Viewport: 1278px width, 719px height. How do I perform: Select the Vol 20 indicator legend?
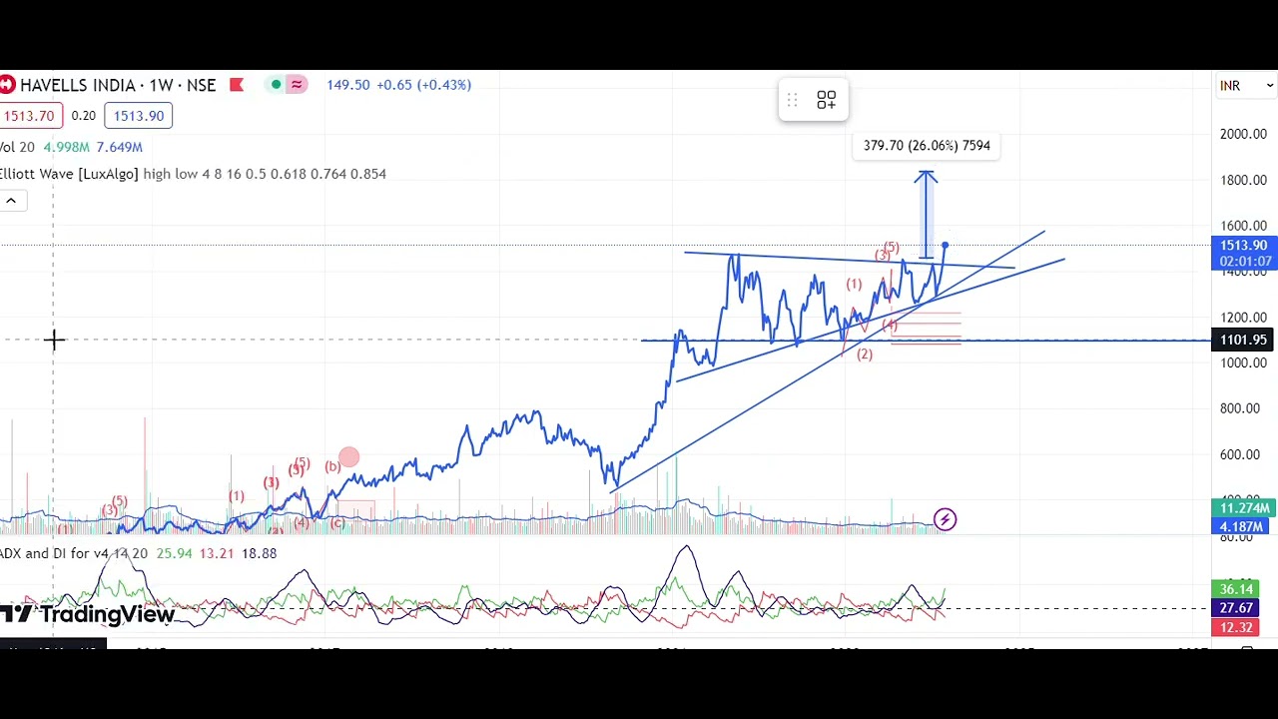(x=17, y=147)
